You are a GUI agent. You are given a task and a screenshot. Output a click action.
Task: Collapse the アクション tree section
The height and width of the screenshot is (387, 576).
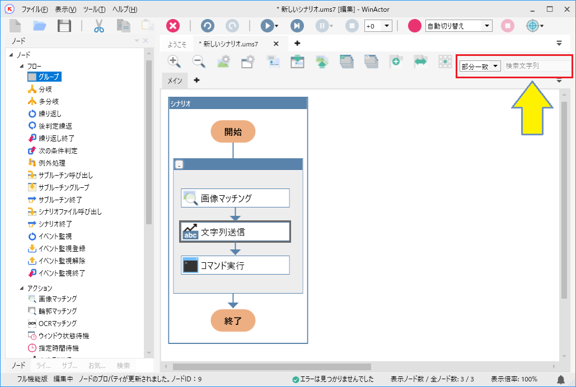[22, 288]
